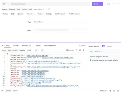
Task: Open the api.github.com/emojis link
Action: 33,73
